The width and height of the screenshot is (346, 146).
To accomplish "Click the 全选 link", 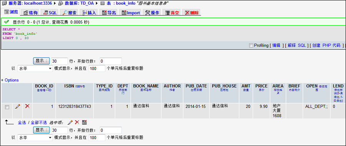I will pyautogui.click(x=22, y=123).
